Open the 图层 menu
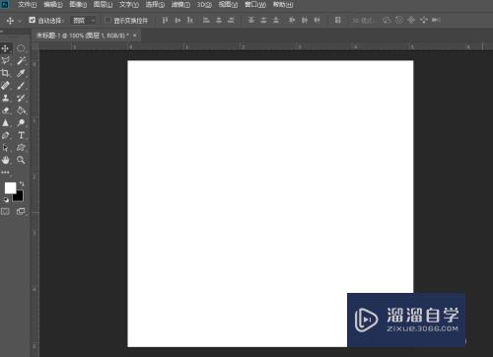 pos(103,5)
